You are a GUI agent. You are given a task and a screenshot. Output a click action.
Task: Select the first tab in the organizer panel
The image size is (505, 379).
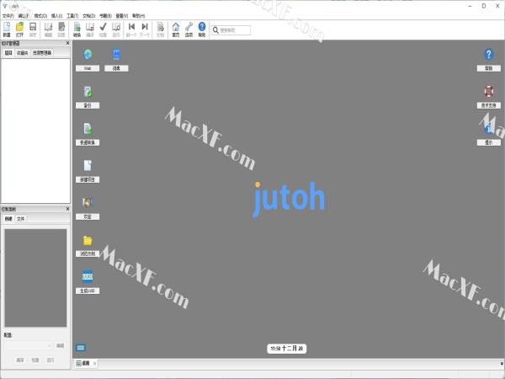[8, 52]
